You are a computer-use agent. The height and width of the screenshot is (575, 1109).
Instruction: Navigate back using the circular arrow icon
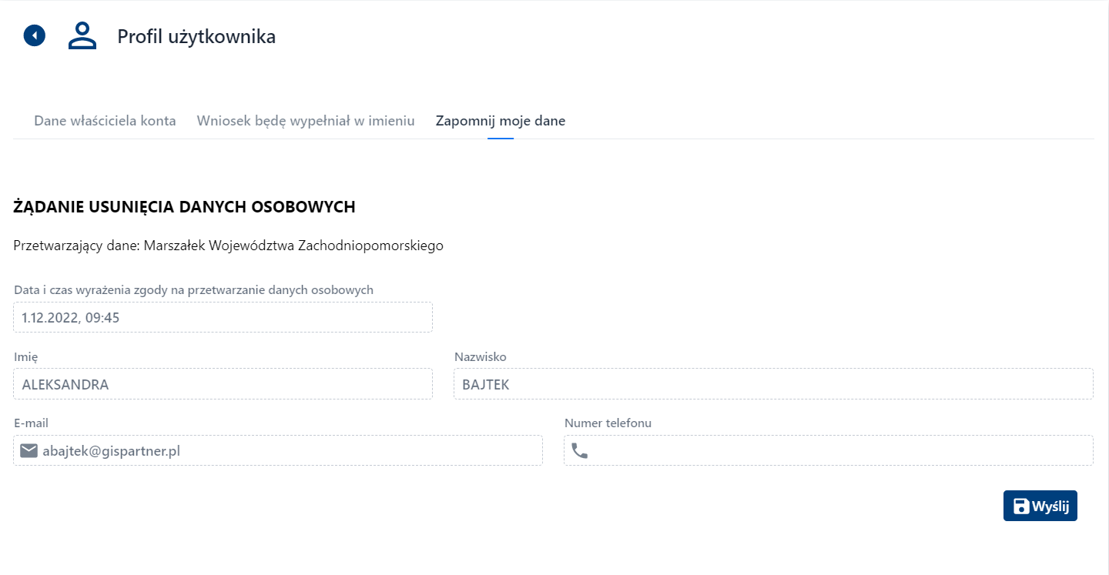coord(34,35)
